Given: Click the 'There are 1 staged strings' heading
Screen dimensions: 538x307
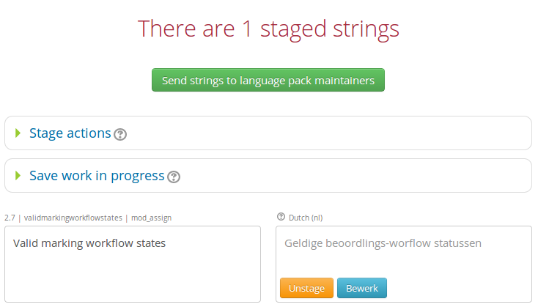Looking at the screenshot, I should point(268,29).
